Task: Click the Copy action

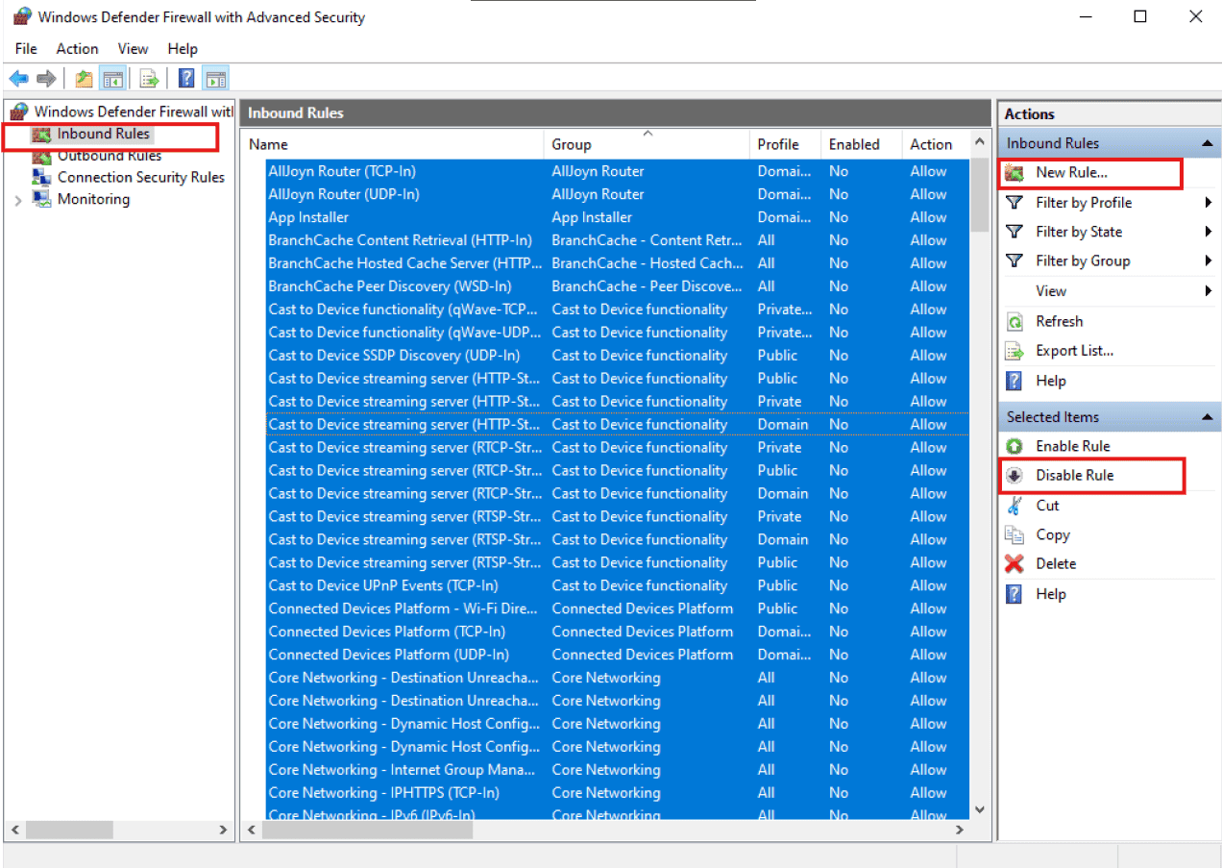Action: [1052, 534]
